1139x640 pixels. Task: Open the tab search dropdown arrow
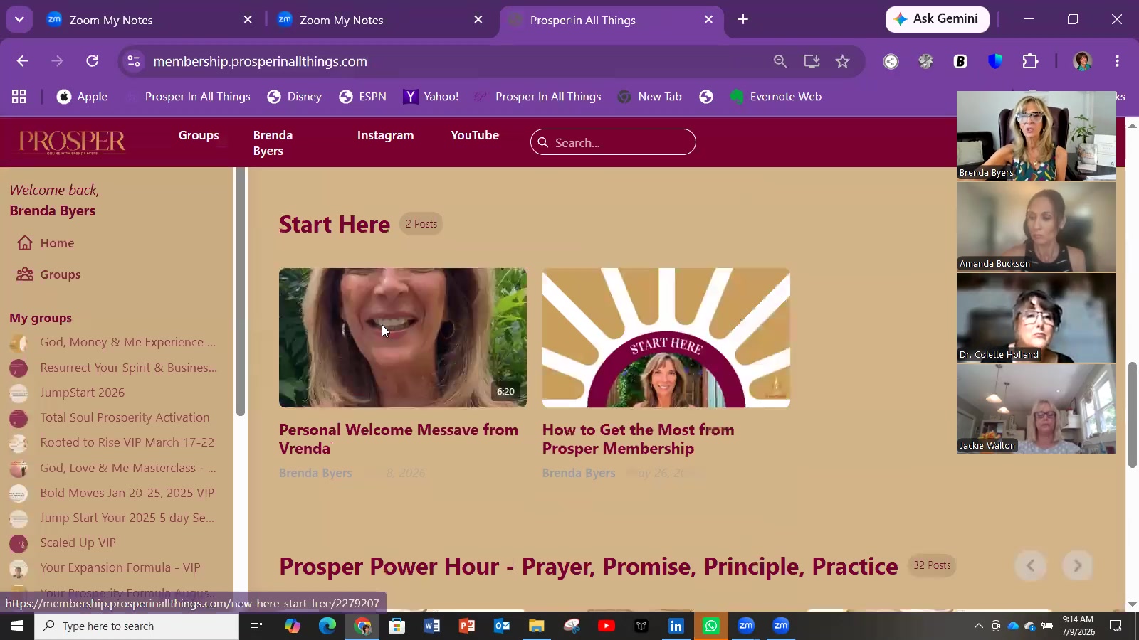pos(19,20)
